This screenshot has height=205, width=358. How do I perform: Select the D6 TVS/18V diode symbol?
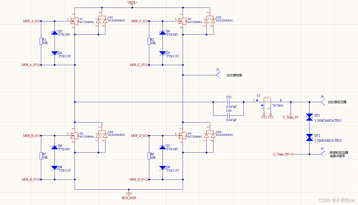[54, 147]
